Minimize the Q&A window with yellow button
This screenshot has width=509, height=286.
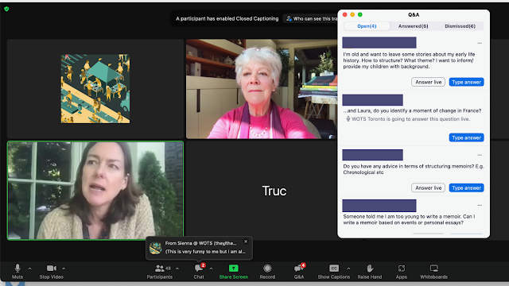[352, 14]
